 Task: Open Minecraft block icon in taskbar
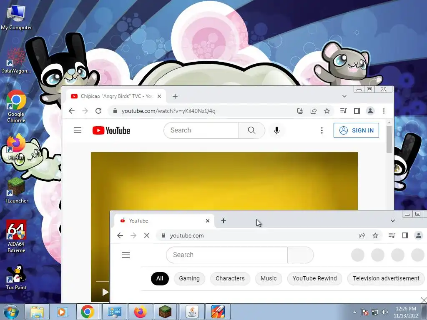pos(165,312)
